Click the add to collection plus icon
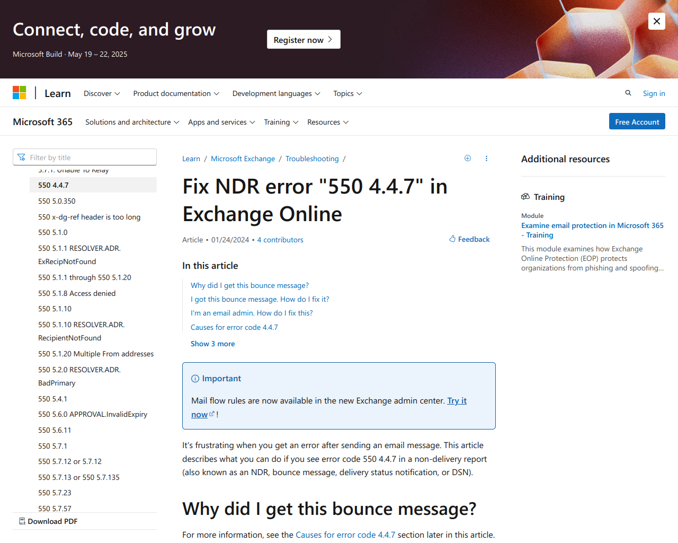The image size is (678, 543). pos(468,158)
